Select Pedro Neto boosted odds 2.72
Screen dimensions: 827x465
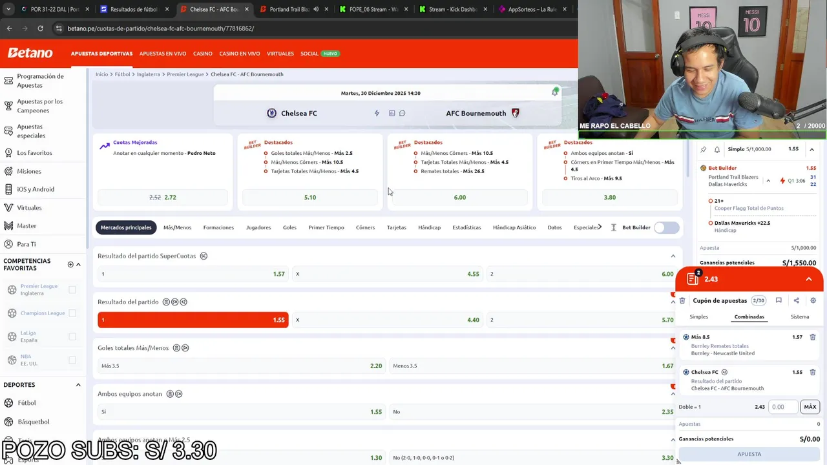pyautogui.click(x=163, y=198)
